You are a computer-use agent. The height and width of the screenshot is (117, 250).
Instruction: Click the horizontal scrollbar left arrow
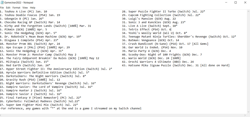pyautogui.click(x=1, y=115)
